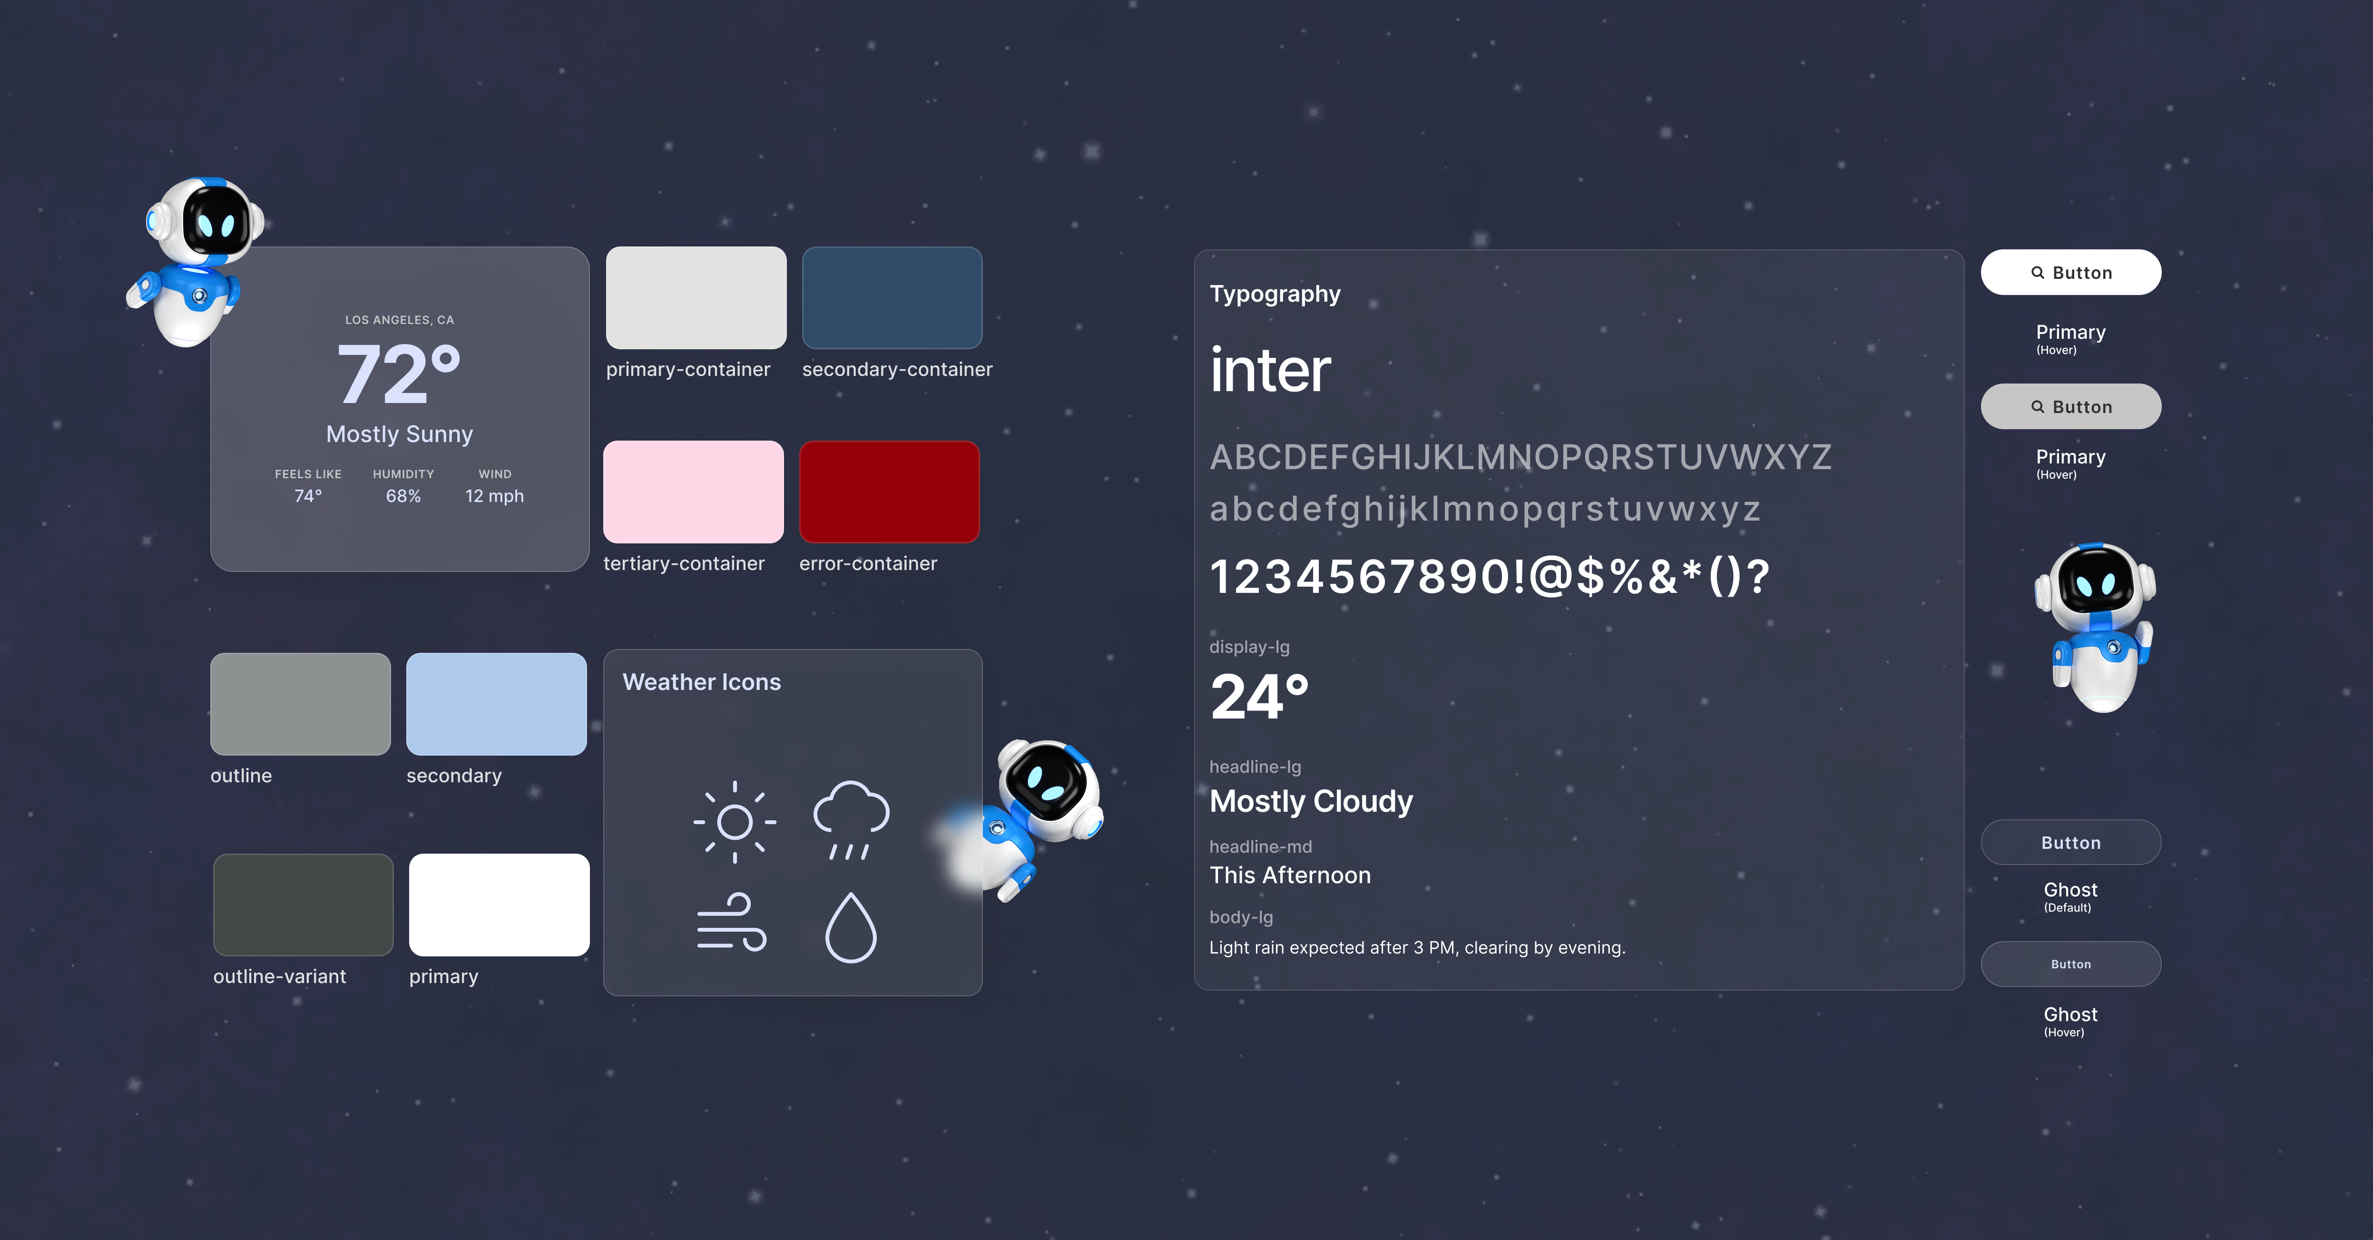Viewport: 2373px width, 1240px height.
Task: Click the white Primary Button
Action: tap(2071, 272)
